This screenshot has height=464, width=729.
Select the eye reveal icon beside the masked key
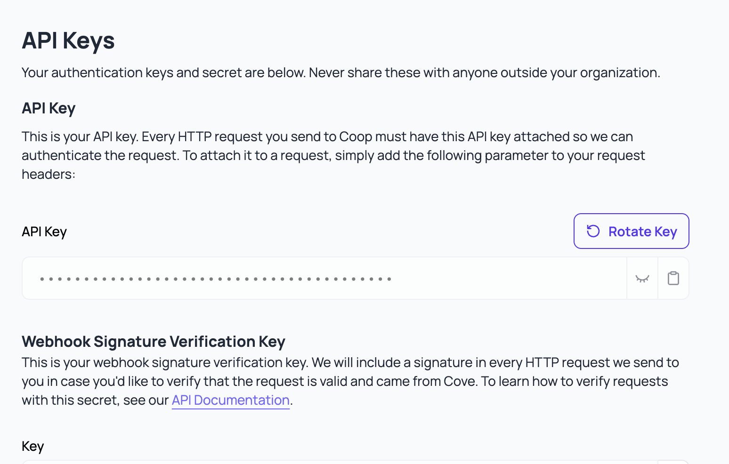click(642, 278)
